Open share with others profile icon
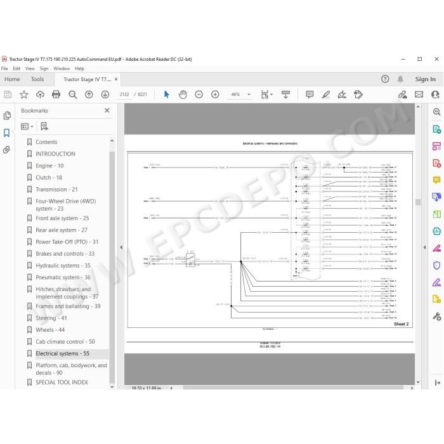This screenshot has height=444, width=444. 435,95
